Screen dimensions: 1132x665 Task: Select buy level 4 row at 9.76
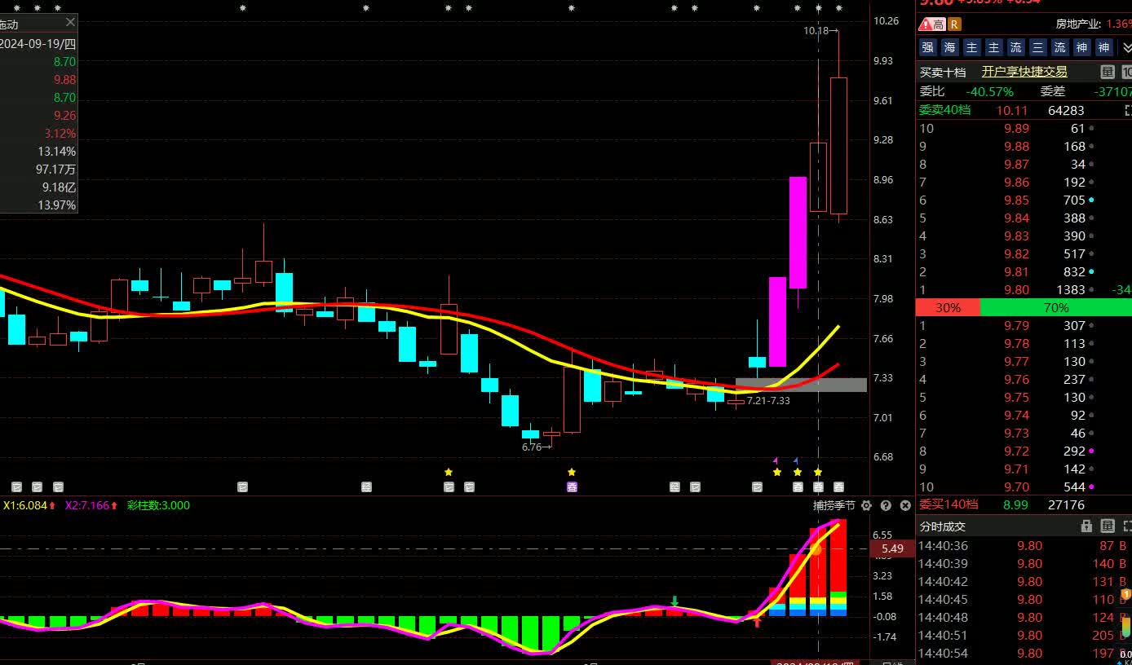point(1024,379)
